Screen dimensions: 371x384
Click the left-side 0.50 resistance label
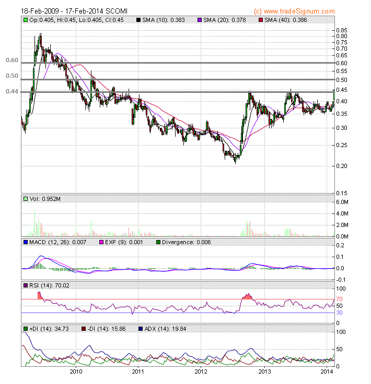(x=12, y=76)
